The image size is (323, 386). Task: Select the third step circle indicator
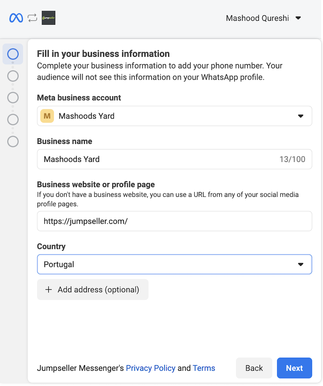(13, 98)
